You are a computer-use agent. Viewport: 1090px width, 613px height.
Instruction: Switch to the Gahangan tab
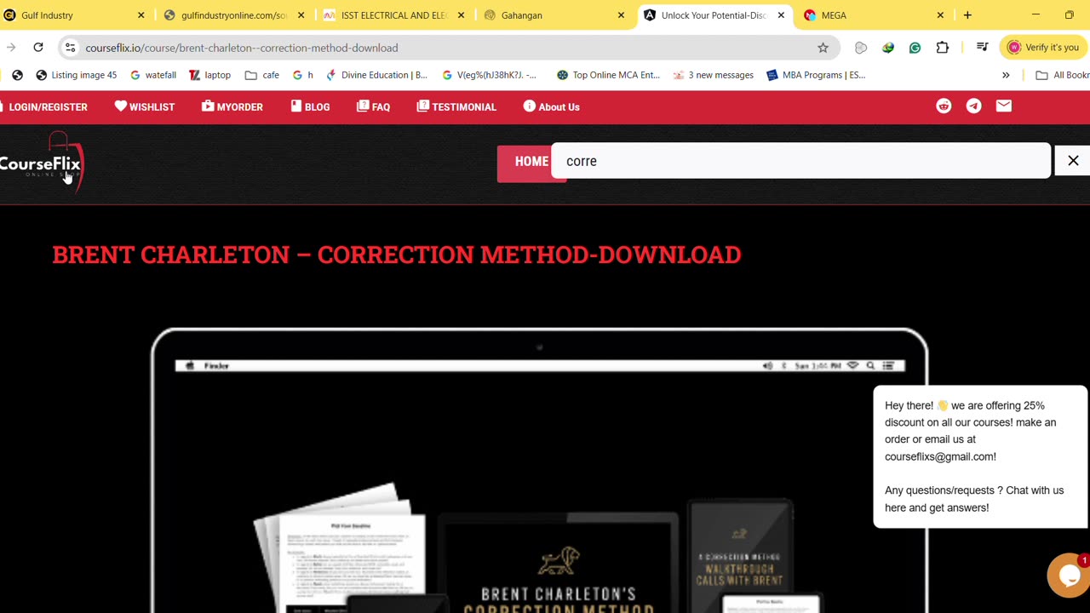coord(554,15)
